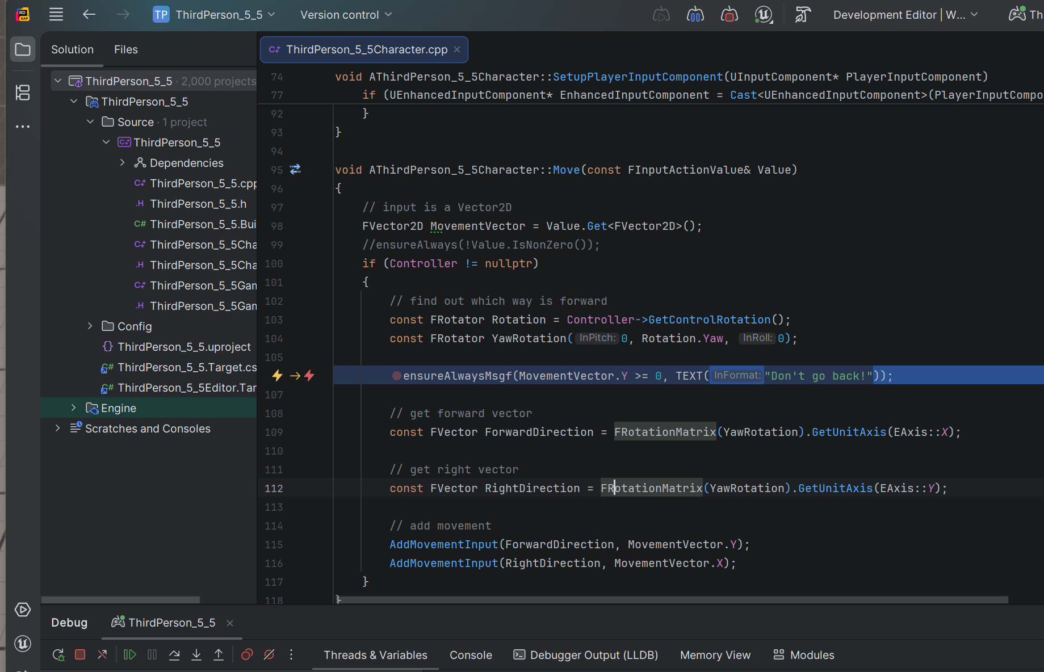
Task: Open the Unreal Engine tool window in sidebar
Action: click(x=23, y=644)
